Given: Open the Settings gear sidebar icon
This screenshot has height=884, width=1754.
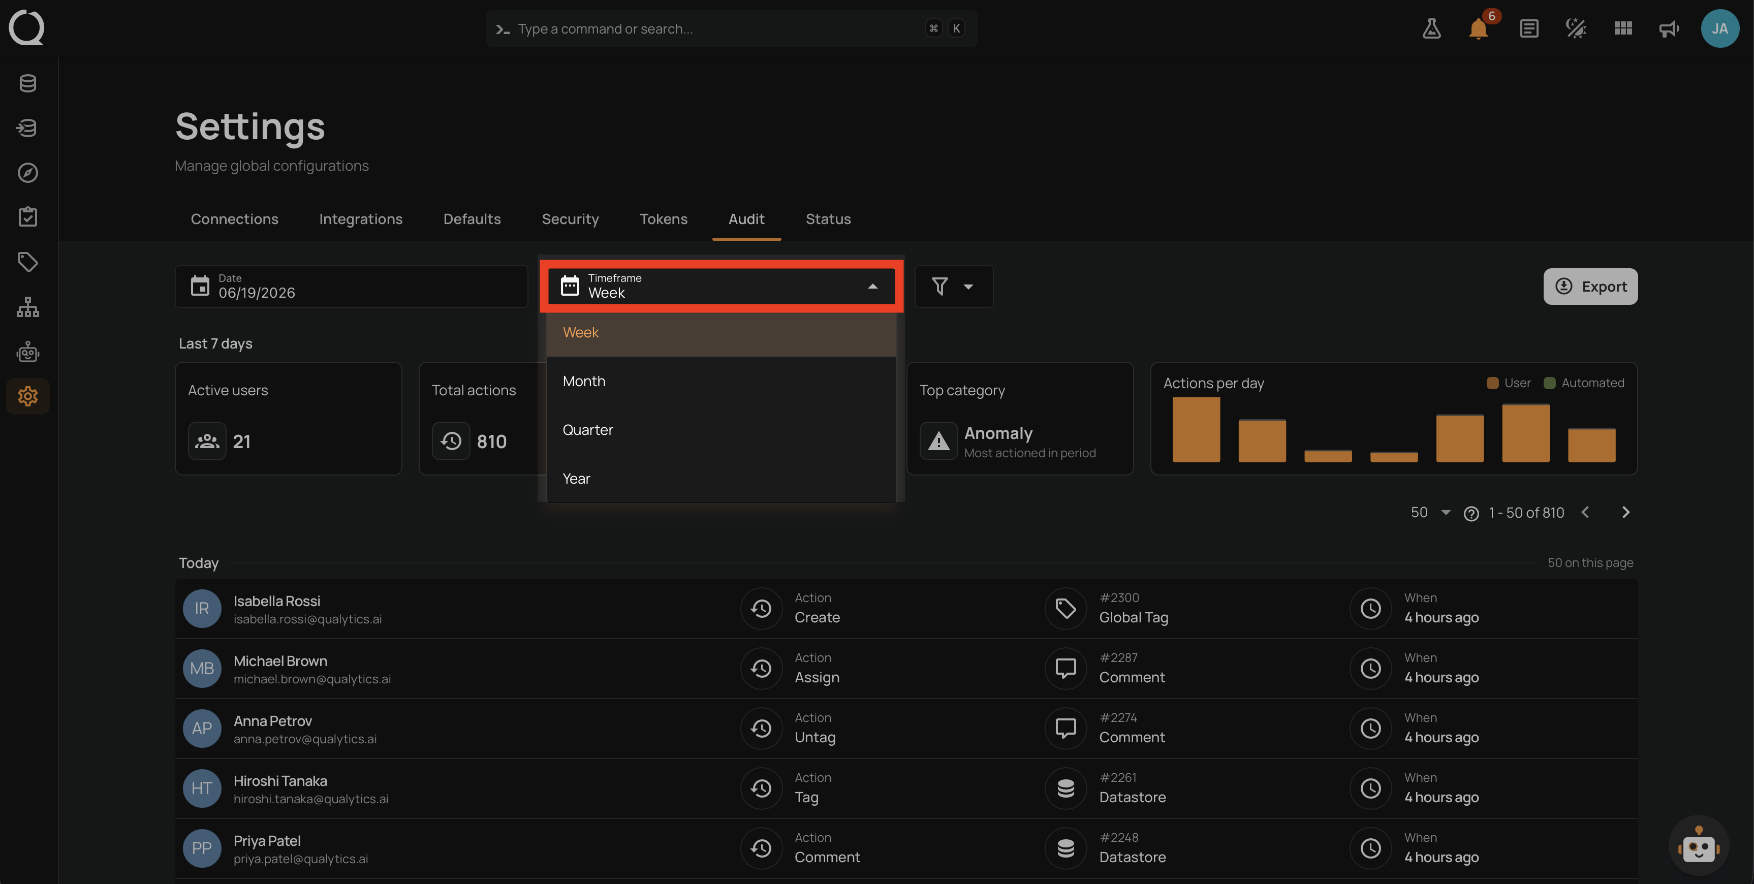Looking at the screenshot, I should (28, 396).
